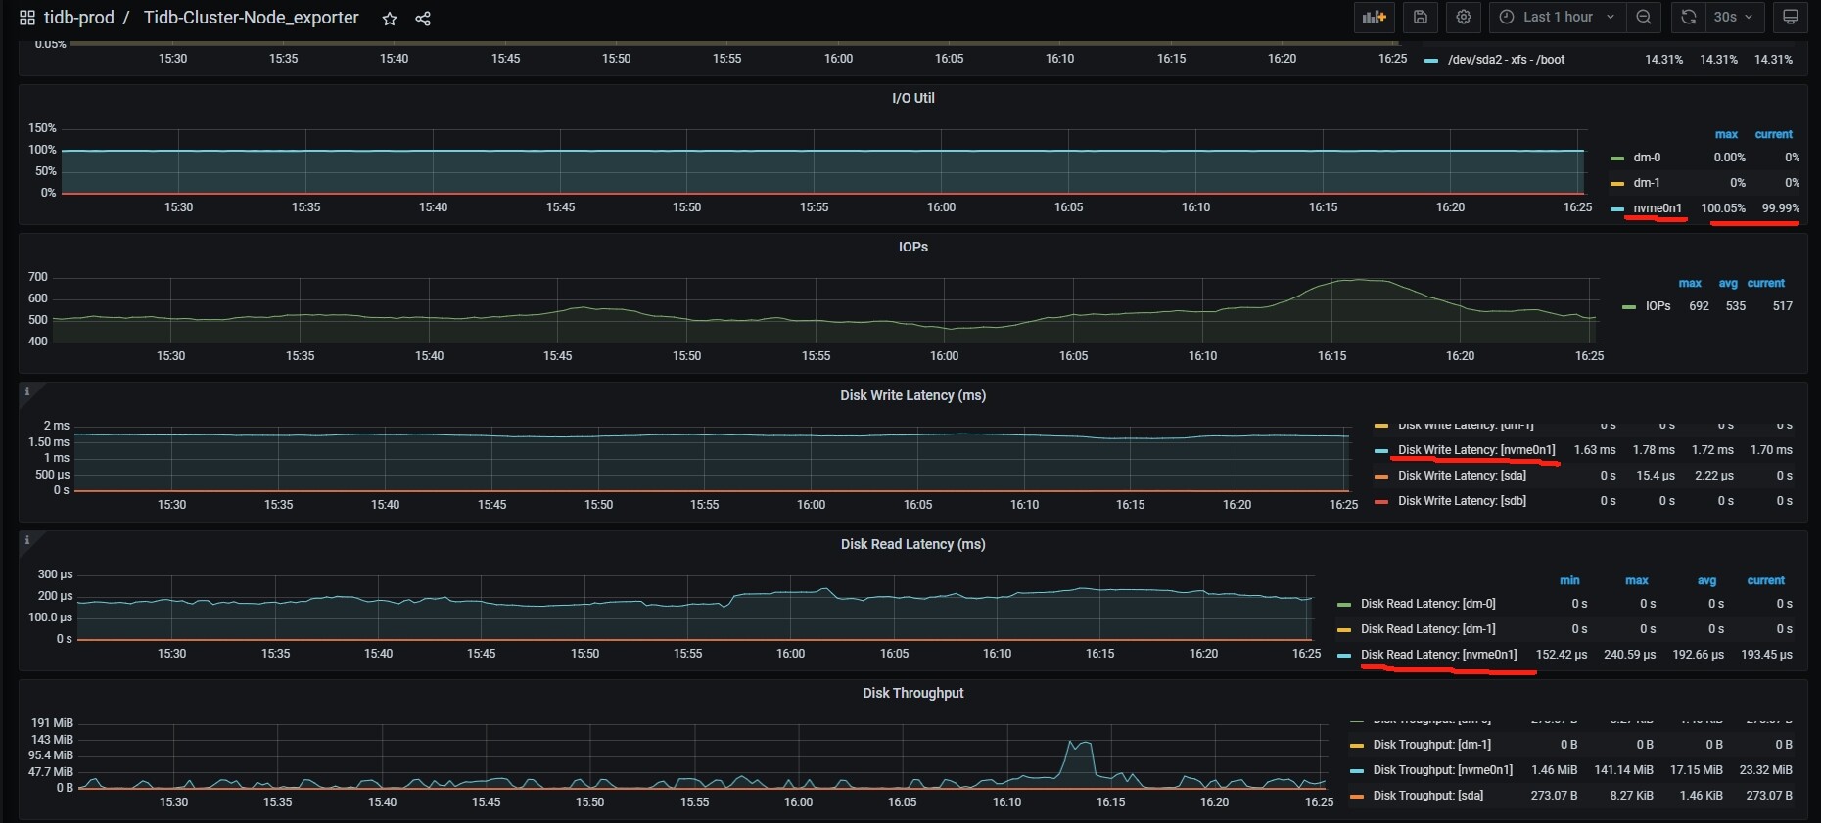Toggle the IOPs legend series

tap(1658, 306)
